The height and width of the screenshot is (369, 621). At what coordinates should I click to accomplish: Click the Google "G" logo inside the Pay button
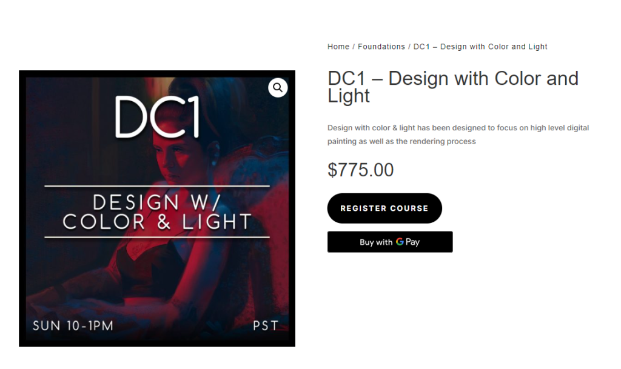tap(400, 242)
